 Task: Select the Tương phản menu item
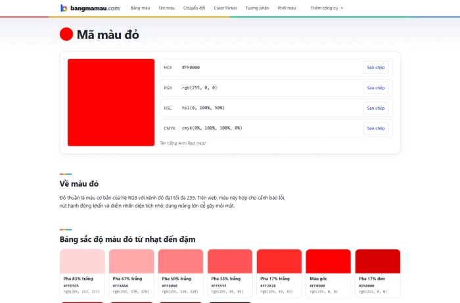point(258,8)
